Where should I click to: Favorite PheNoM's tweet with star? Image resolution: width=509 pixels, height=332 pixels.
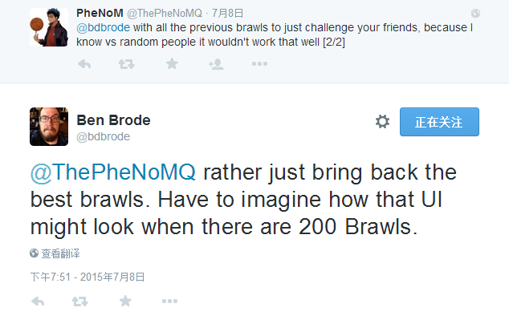172,63
